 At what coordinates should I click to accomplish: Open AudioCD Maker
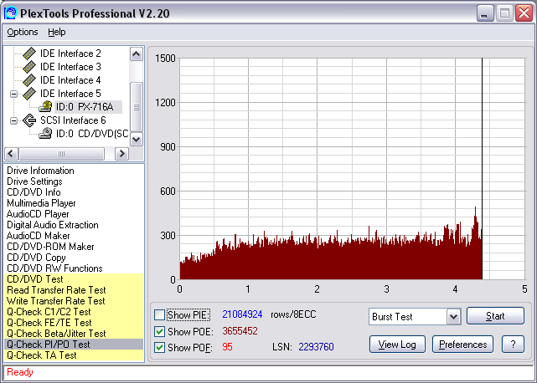(x=38, y=236)
